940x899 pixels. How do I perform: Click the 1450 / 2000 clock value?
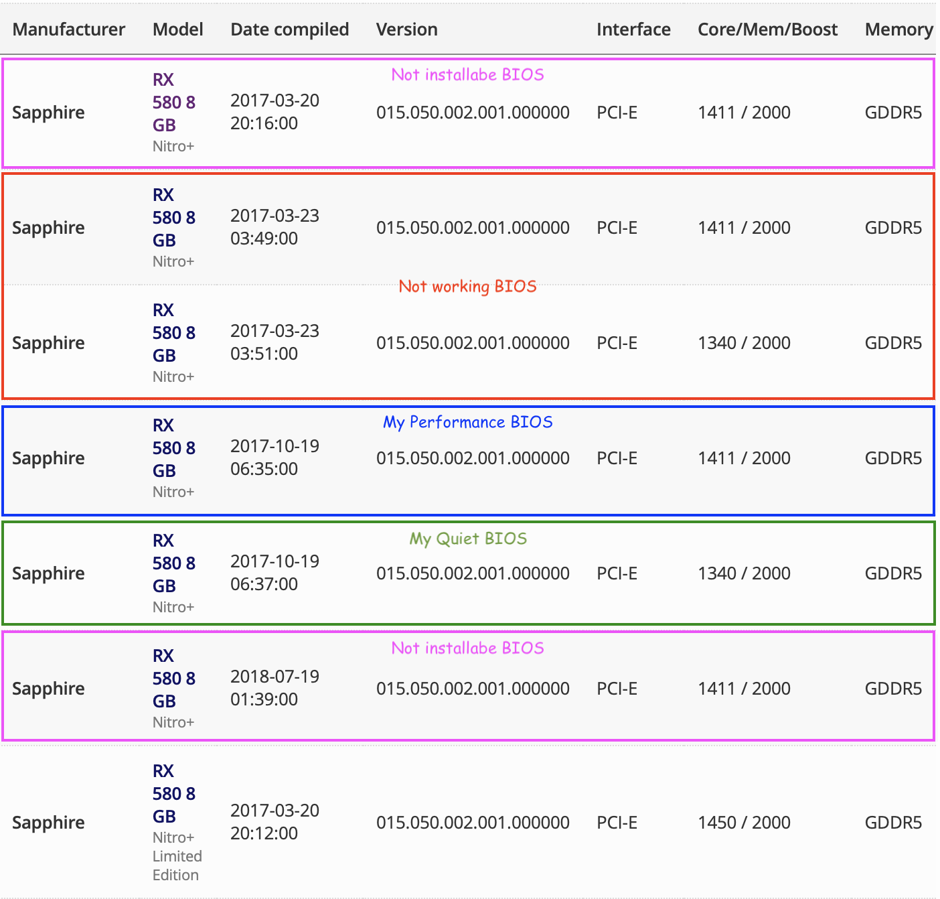click(744, 823)
